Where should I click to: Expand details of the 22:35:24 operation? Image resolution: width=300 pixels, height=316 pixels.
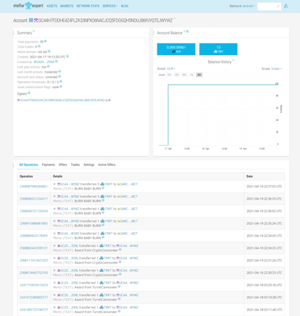tap(54, 221)
